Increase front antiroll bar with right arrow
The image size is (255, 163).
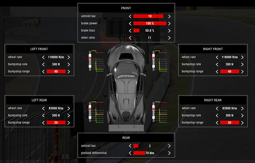tap(169, 16)
